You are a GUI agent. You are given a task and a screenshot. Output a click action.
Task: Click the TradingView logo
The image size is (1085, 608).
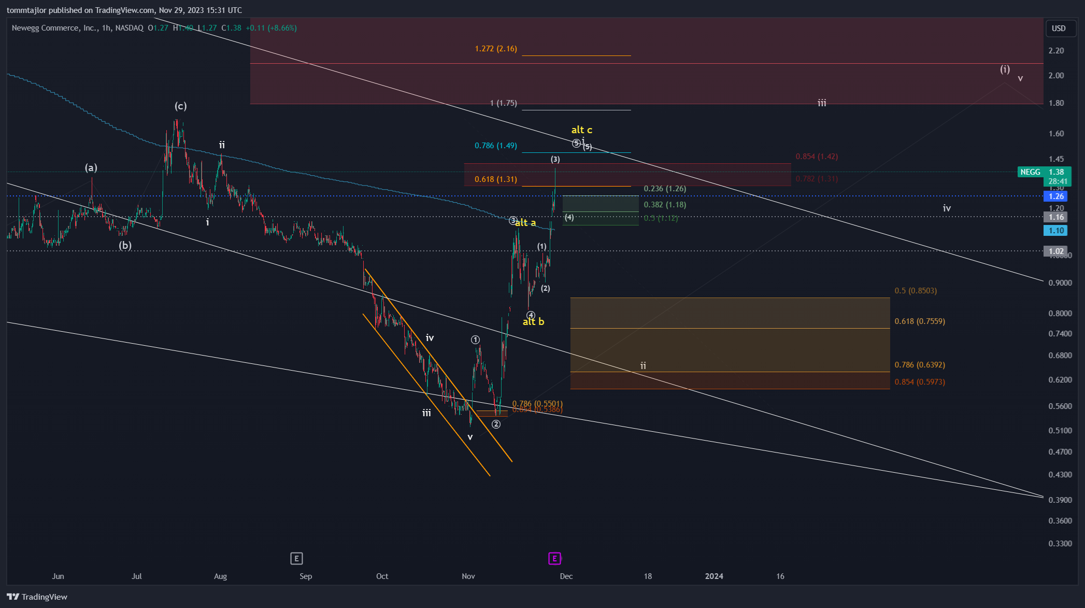(37, 597)
